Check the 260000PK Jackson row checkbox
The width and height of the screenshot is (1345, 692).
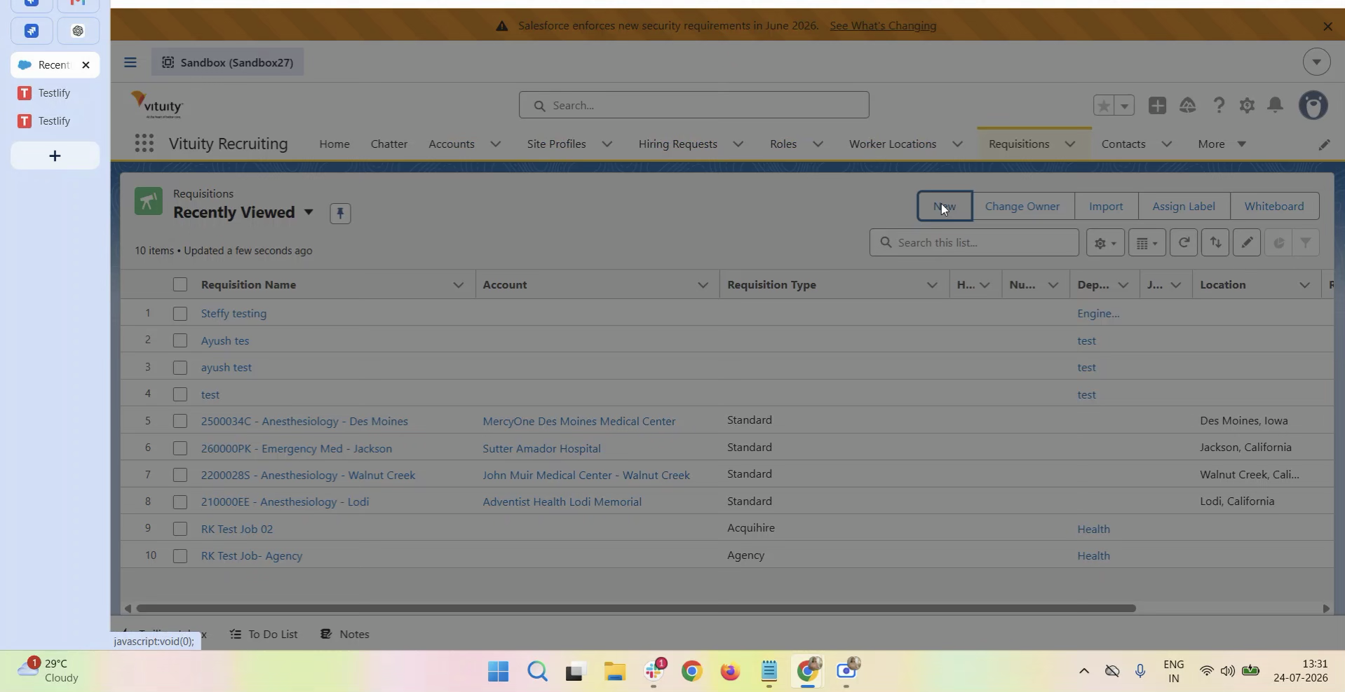[180, 448]
